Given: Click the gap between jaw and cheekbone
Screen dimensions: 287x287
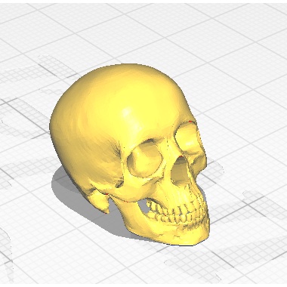Looking at the screenshot, I should point(143,205).
